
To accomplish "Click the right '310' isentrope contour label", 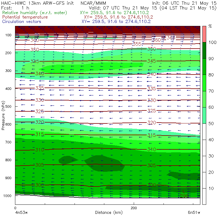I will (x=151, y=149).
